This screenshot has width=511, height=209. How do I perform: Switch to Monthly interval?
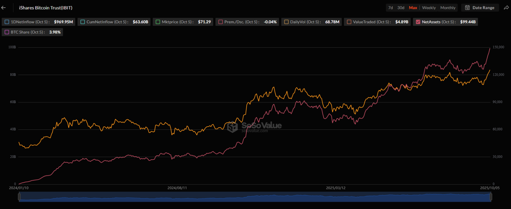point(448,8)
